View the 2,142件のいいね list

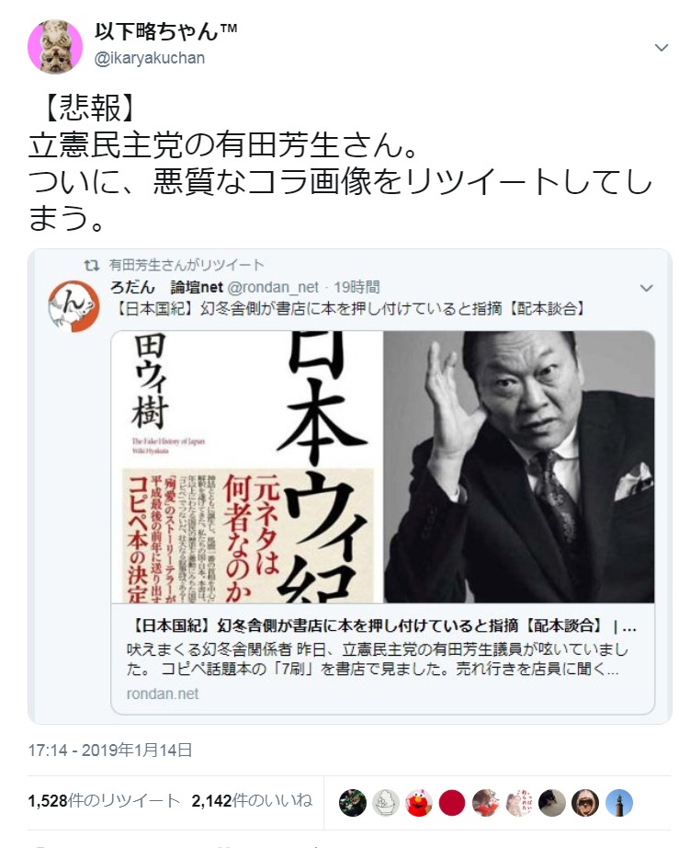pos(252,800)
